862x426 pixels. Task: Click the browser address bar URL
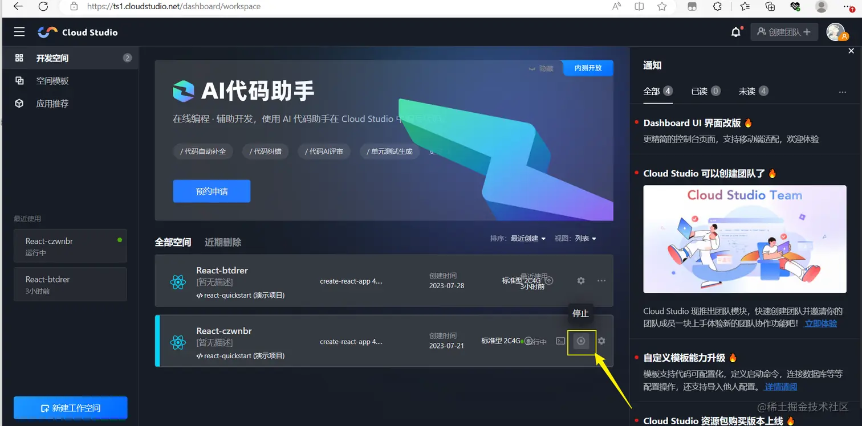174,6
